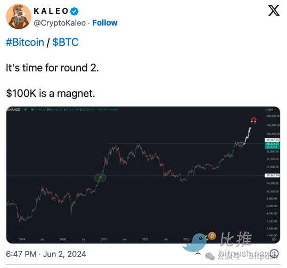Open the $BTC cashtag link

65,42
